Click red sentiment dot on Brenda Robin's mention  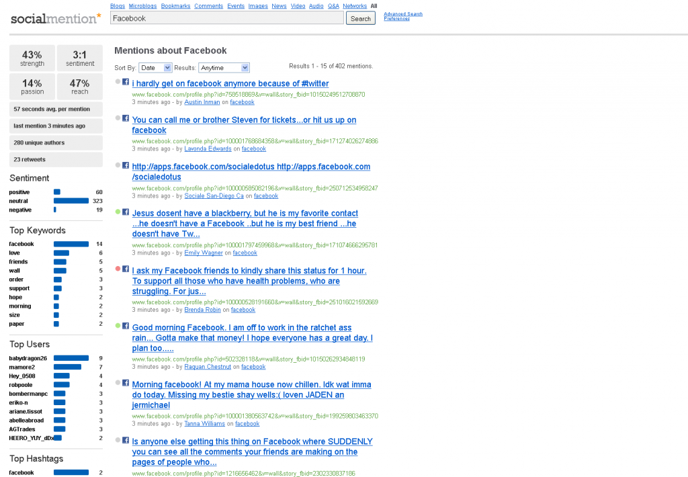[118, 269]
